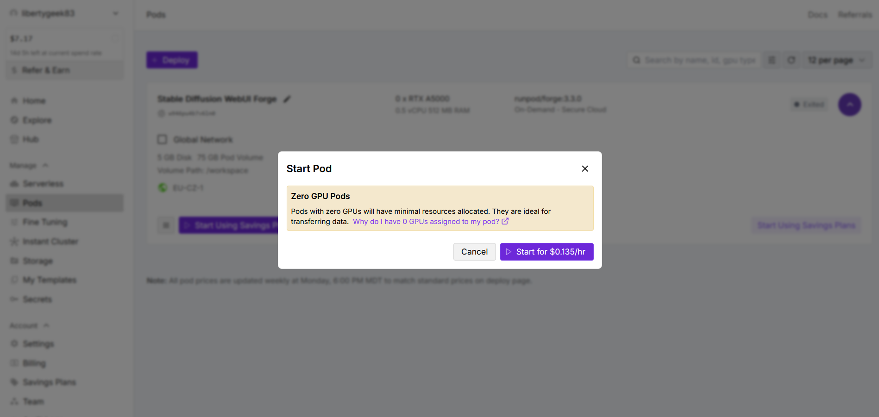879x417 pixels.
Task: Open Storage in the sidebar
Action: (38, 261)
